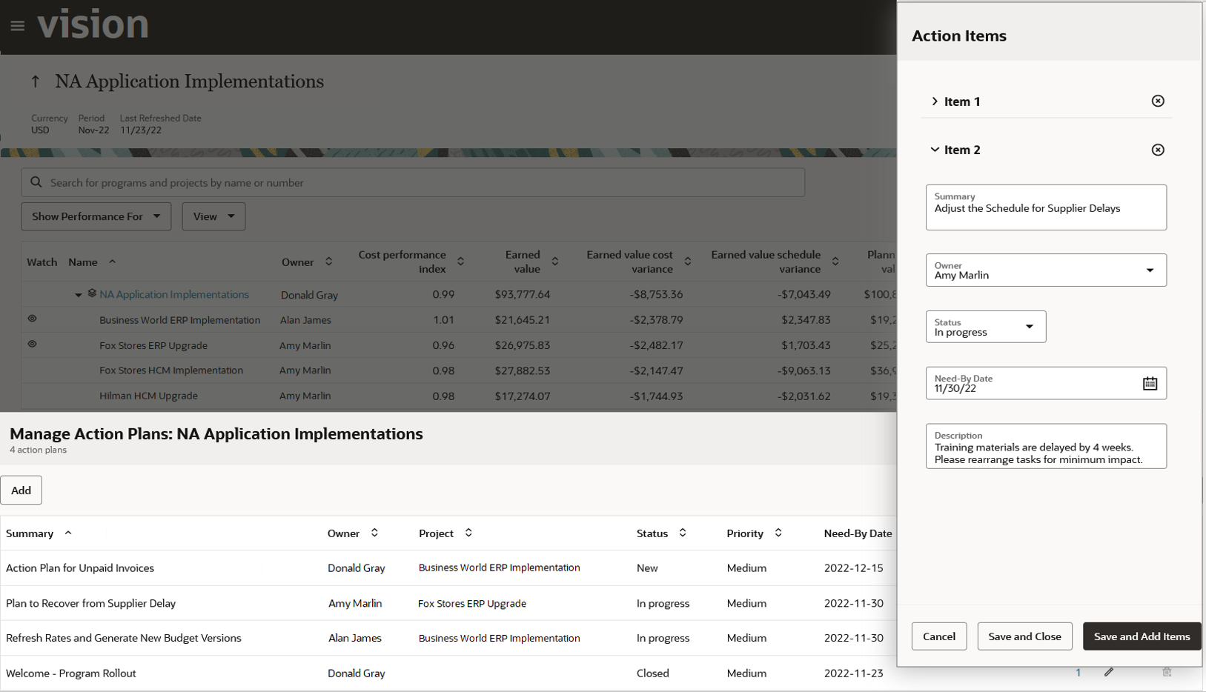Open the View dropdown
1206x692 pixels.
point(213,216)
